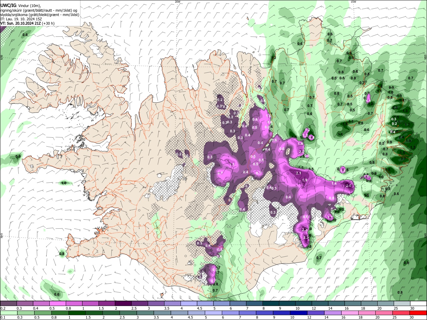The image size is (427, 320).
Task: Click the '15W' longitude label
Action: (353, 2)
